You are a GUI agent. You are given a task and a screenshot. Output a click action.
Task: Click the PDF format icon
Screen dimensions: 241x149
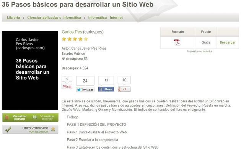point(177,42)
